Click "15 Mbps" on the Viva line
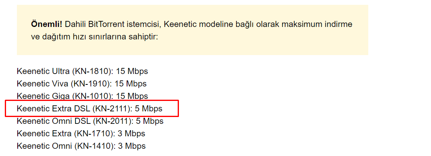 pos(131,84)
